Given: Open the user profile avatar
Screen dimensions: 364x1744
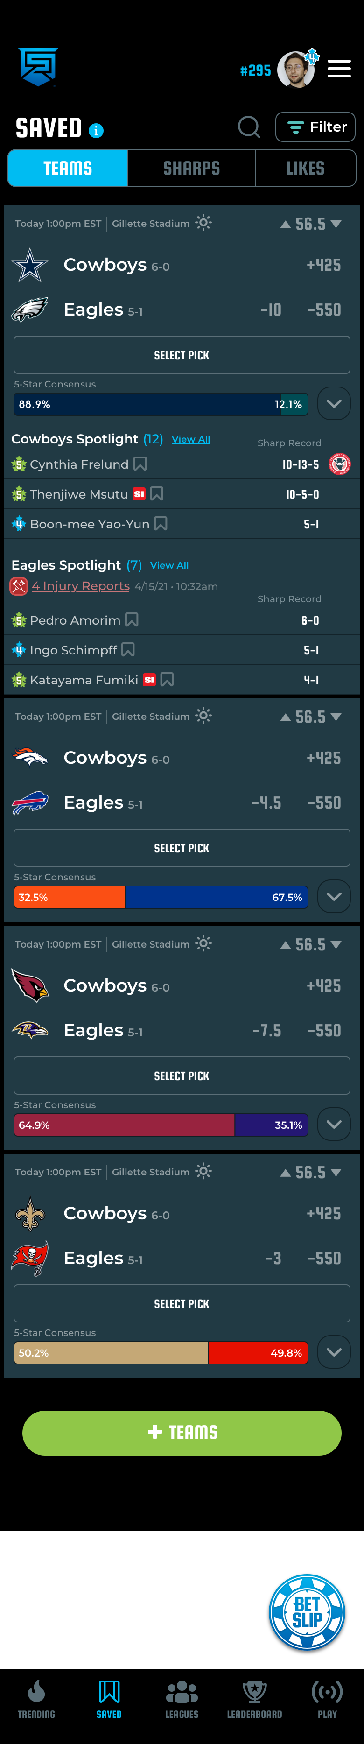Looking at the screenshot, I should click(296, 69).
